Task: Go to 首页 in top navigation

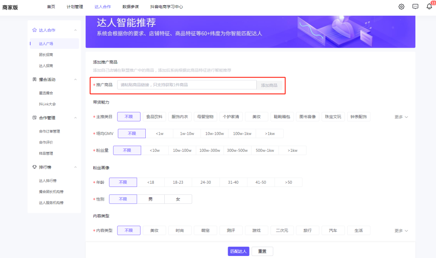Action: [51, 7]
